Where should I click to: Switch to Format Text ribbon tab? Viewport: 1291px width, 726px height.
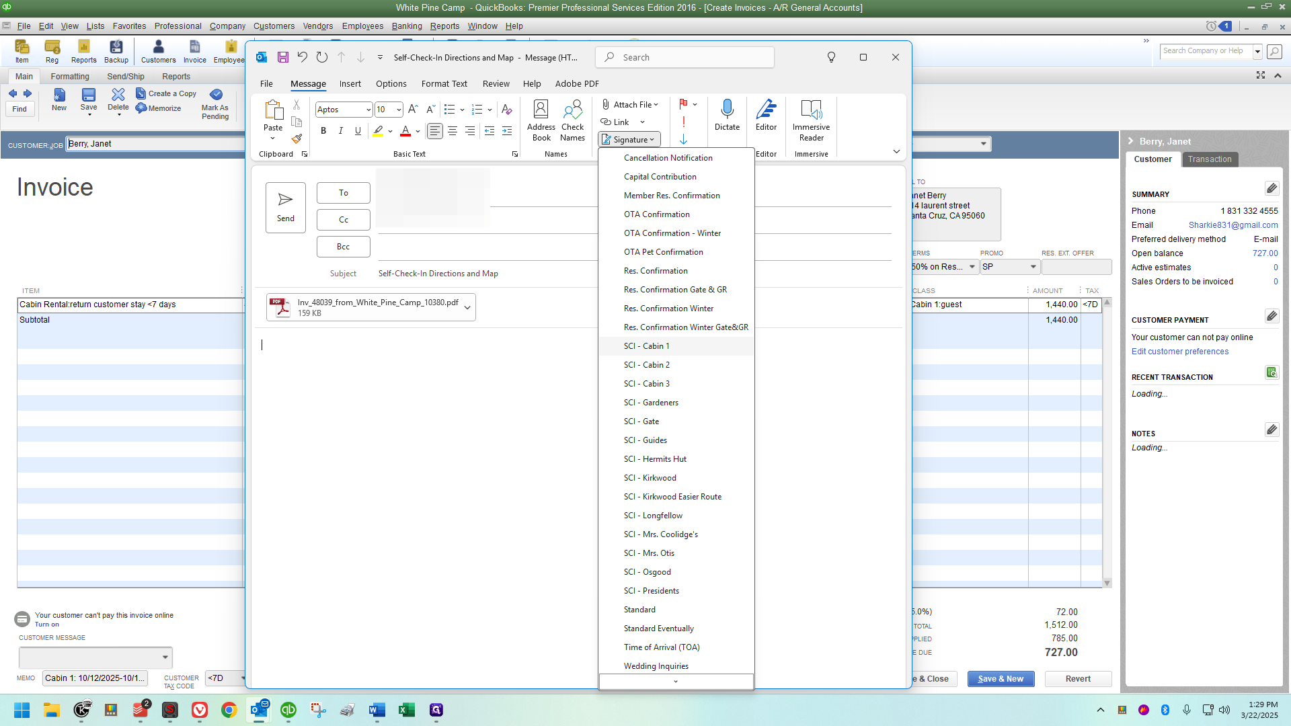tap(444, 84)
